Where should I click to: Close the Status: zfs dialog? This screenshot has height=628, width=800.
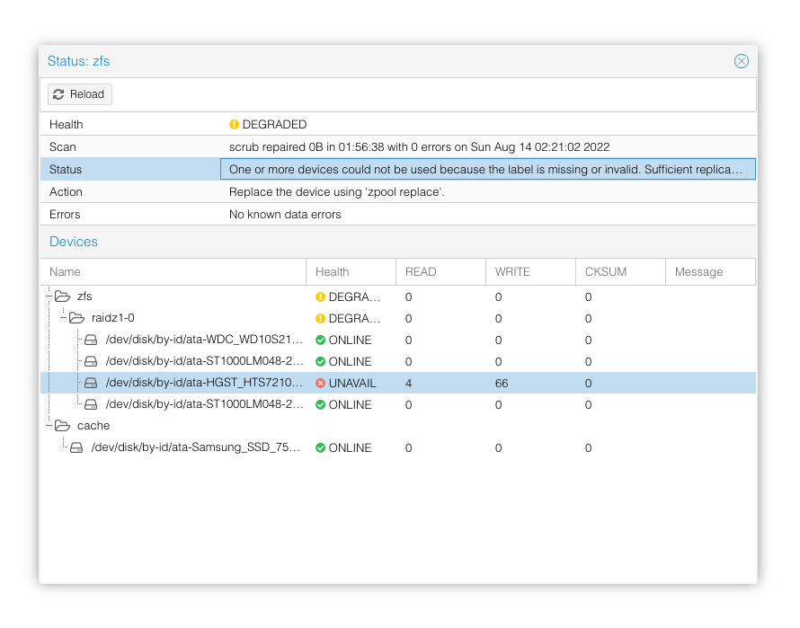click(x=741, y=61)
